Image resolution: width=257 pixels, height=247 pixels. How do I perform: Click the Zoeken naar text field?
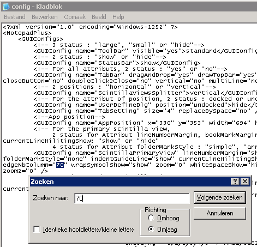click(x=132, y=198)
